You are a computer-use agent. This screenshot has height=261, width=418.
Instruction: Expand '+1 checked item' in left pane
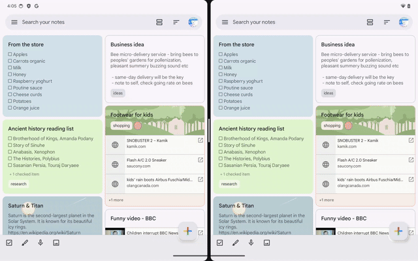pos(24,174)
